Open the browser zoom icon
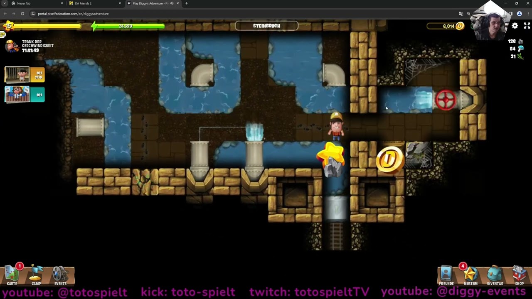532x299 pixels. [x=468, y=14]
